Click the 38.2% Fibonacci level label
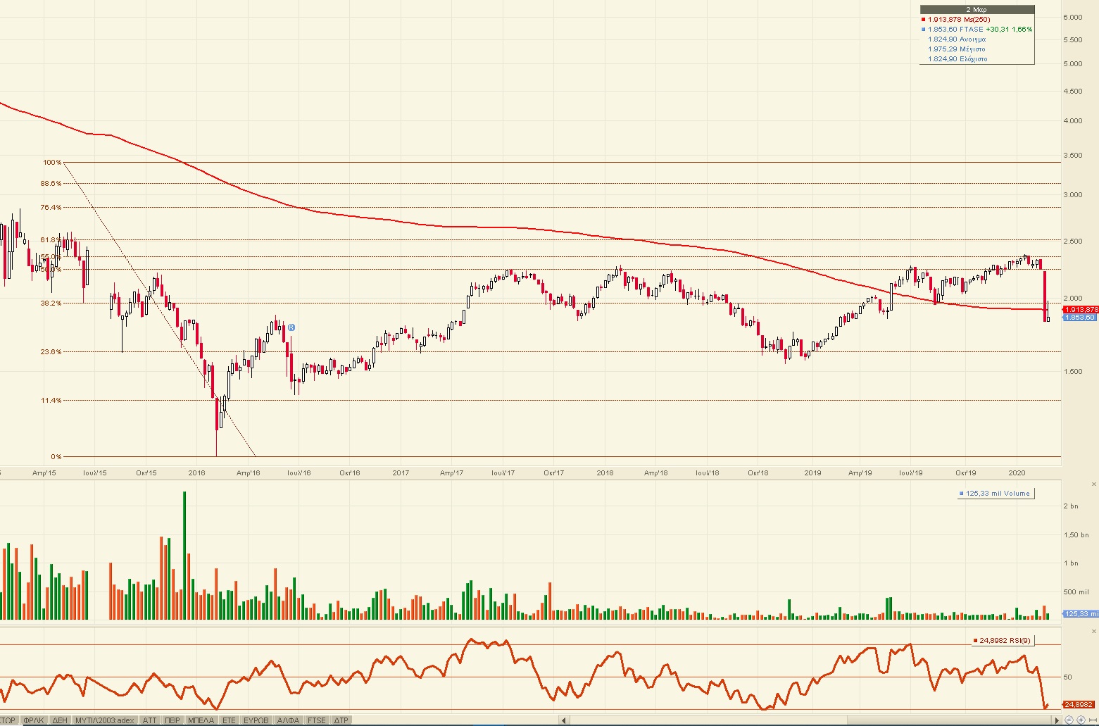This screenshot has width=1099, height=726. 51,303
